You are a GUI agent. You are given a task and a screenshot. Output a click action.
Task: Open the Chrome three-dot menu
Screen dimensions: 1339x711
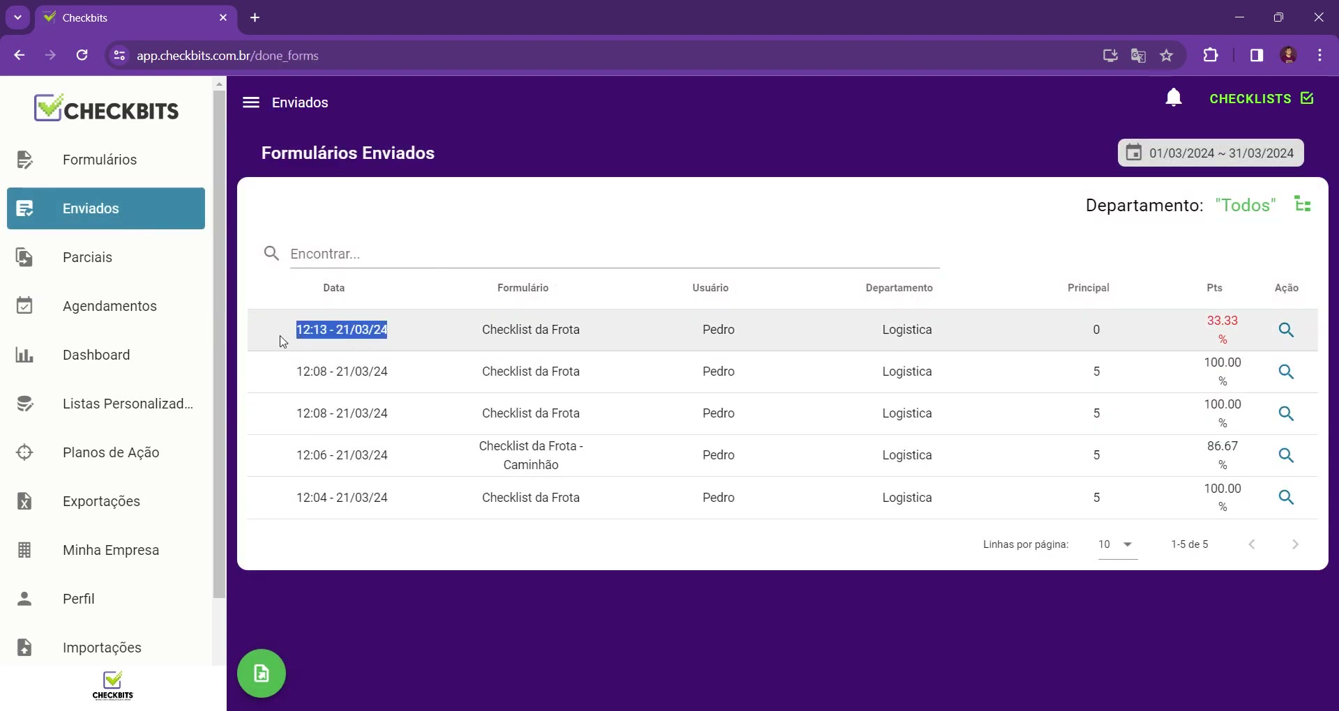point(1319,55)
